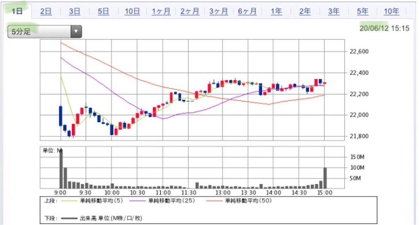419x225 pixels.
Task: Click the gray swatch for 出来高 legend
Action: click(69, 218)
